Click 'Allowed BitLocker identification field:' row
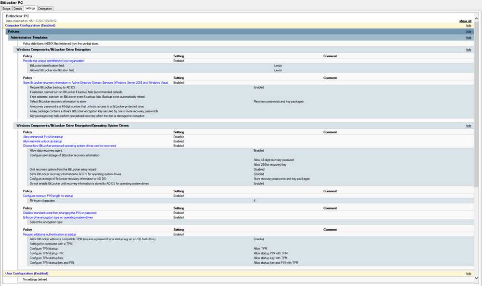The height and width of the screenshot is (286, 482). pos(250,70)
